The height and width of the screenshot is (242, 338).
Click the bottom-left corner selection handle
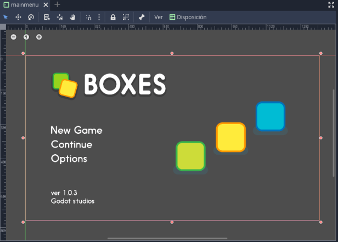pyautogui.click(x=23, y=222)
